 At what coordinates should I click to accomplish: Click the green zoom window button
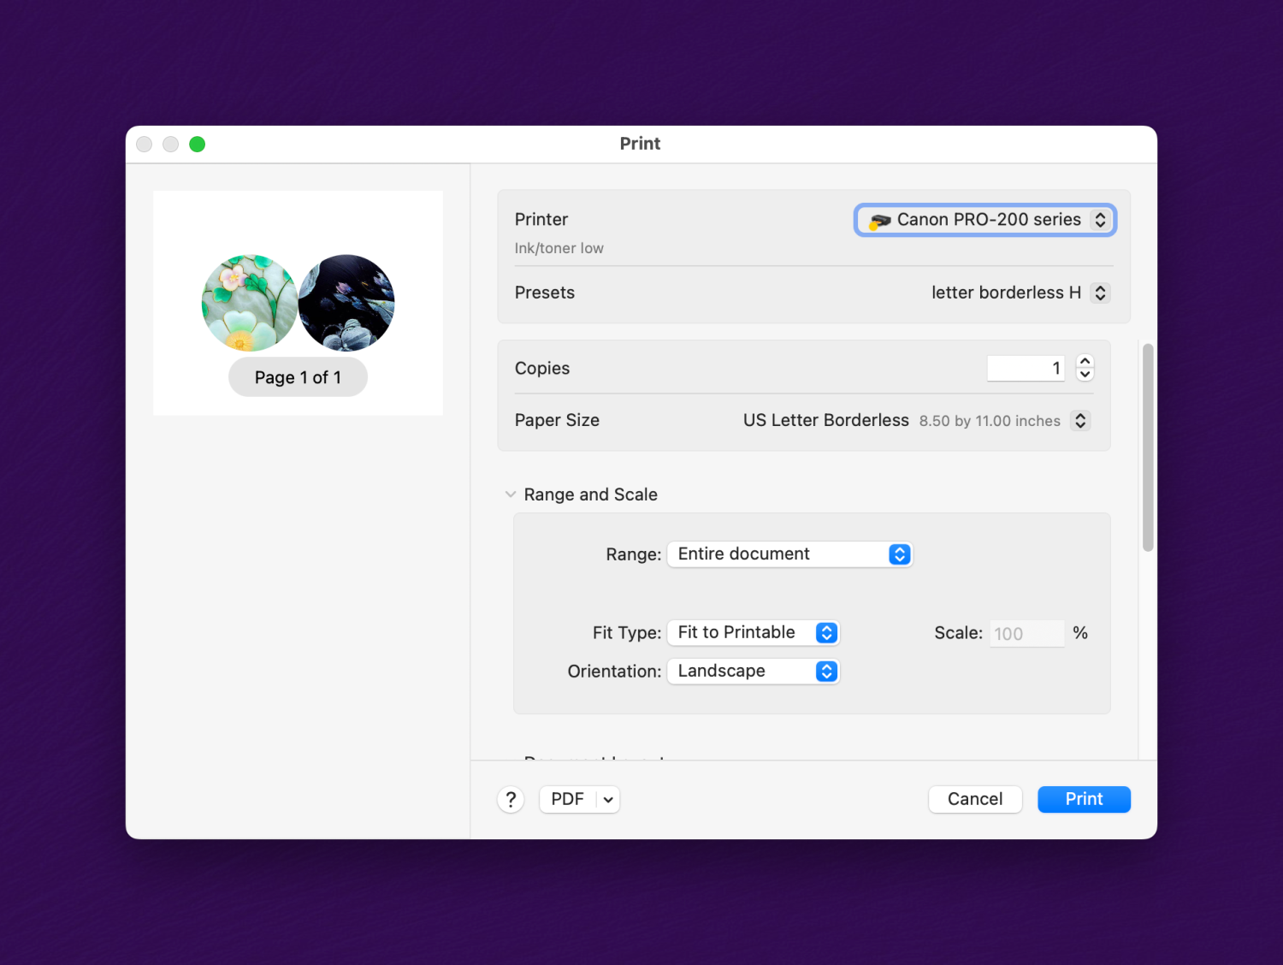pyautogui.click(x=198, y=145)
